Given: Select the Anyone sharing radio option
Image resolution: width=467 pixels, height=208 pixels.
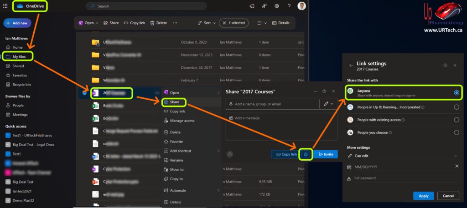Looking at the screenshot, I should [x=456, y=92].
